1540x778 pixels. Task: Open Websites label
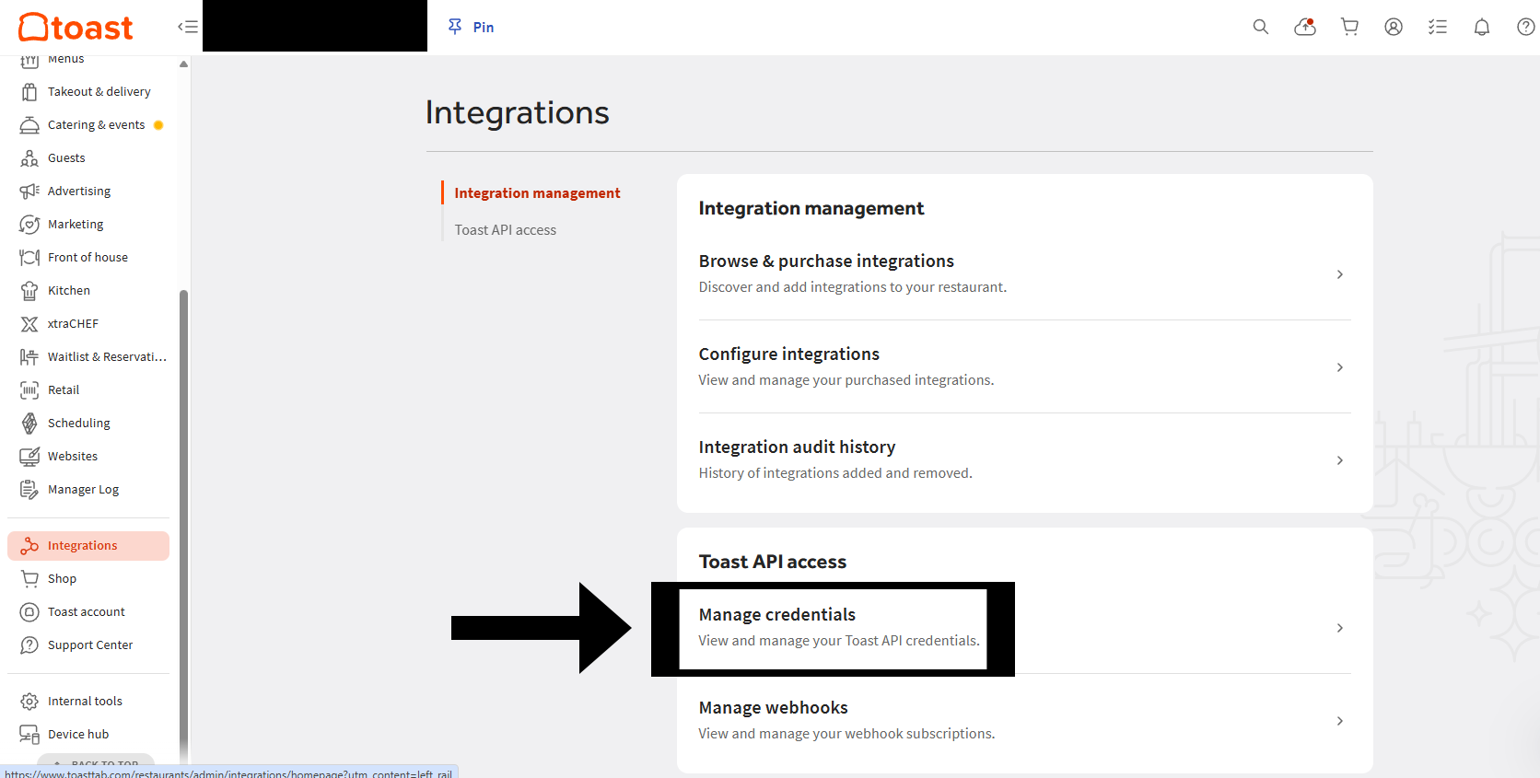[x=73, y=457]
